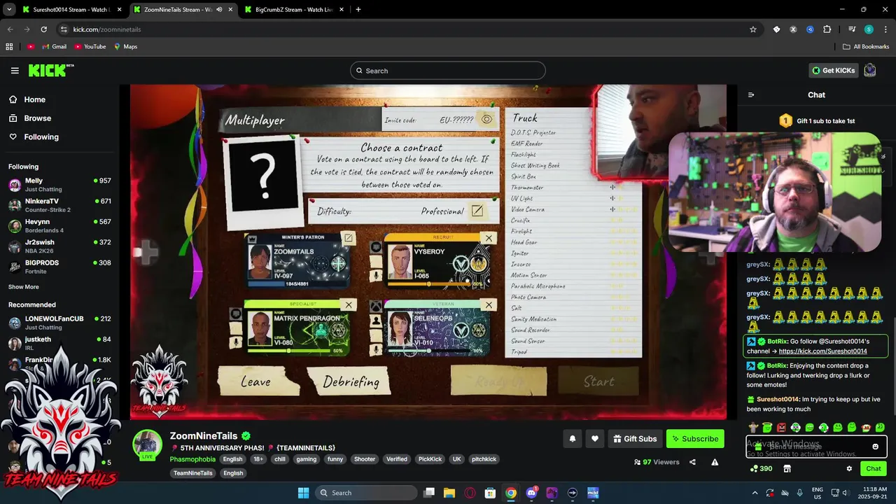Click the Task View taskbar icon

coord(429,493)
